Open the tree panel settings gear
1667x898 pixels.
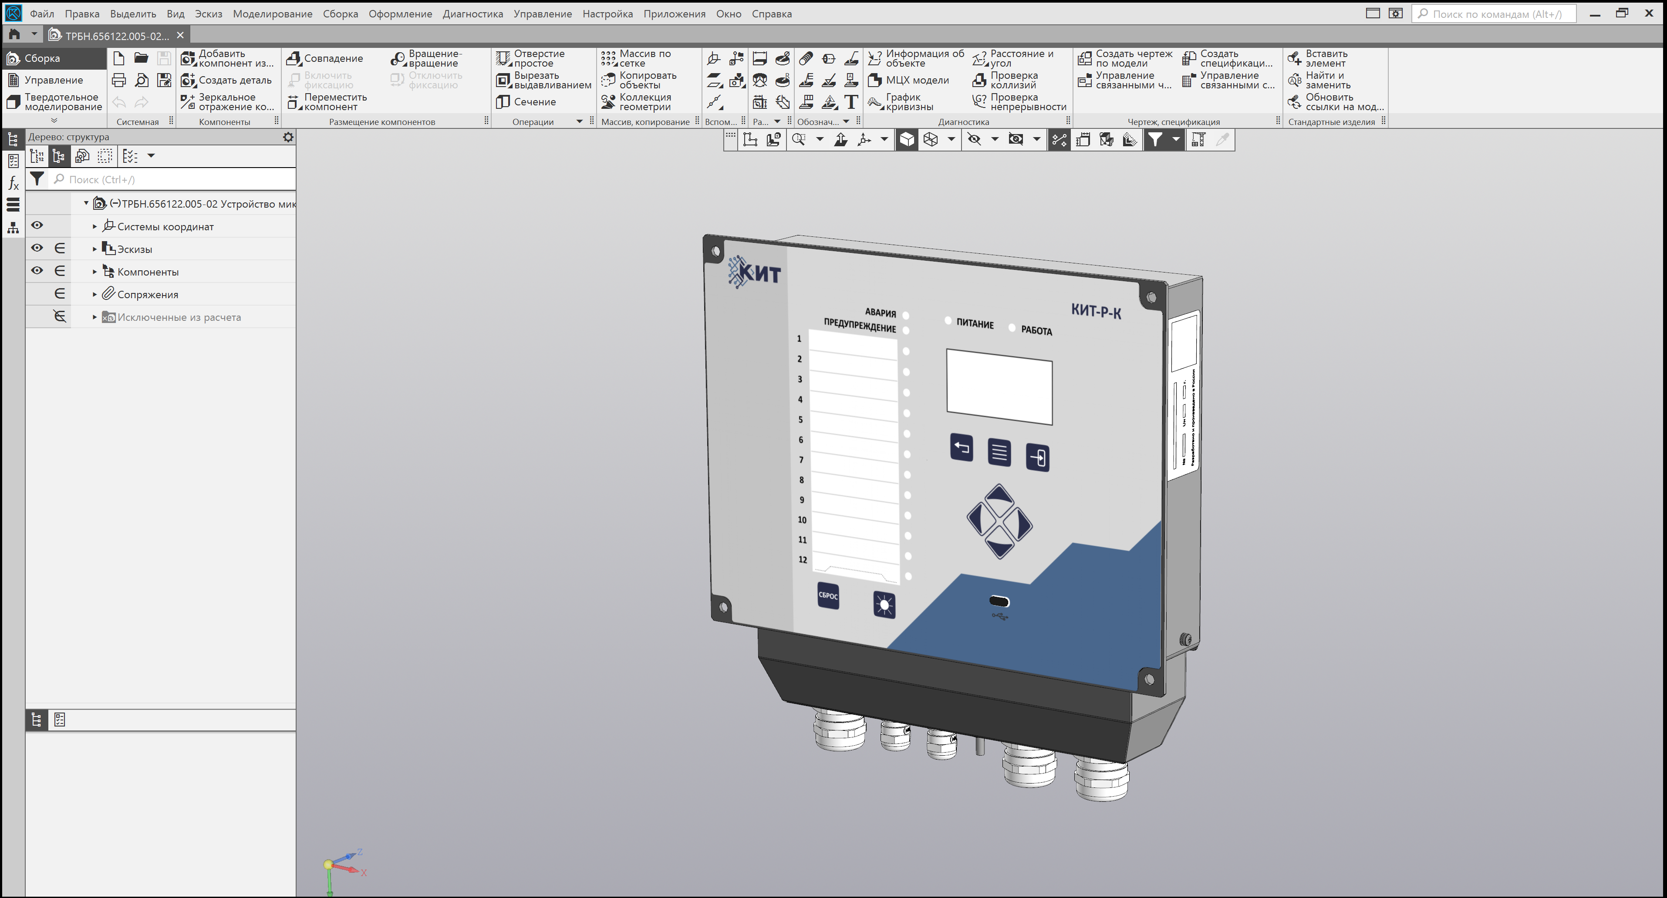click(288, 137)
